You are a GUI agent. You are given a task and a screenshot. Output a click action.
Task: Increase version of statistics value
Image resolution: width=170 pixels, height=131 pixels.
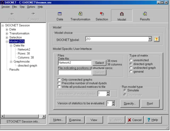pos(113,102)
